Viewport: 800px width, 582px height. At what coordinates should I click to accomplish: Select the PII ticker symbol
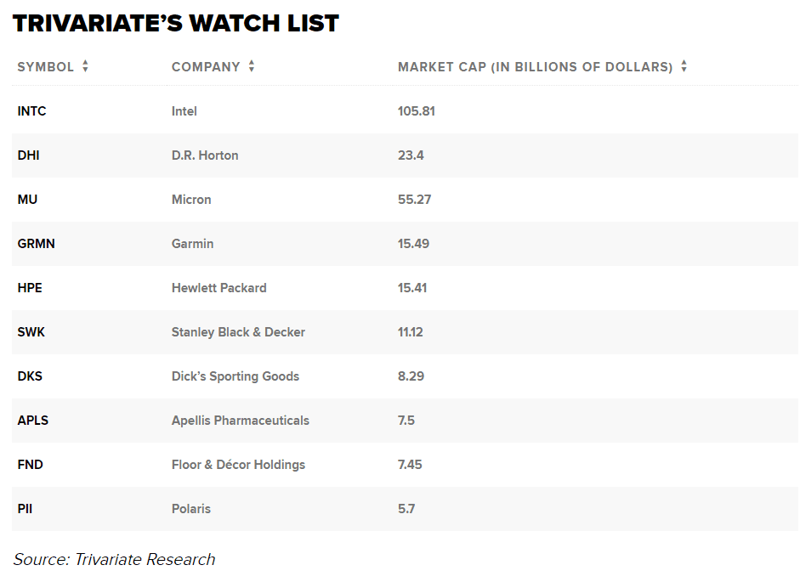coord(25,509)
